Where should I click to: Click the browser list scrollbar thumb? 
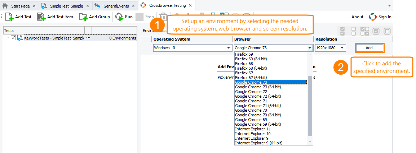[310, 106]
